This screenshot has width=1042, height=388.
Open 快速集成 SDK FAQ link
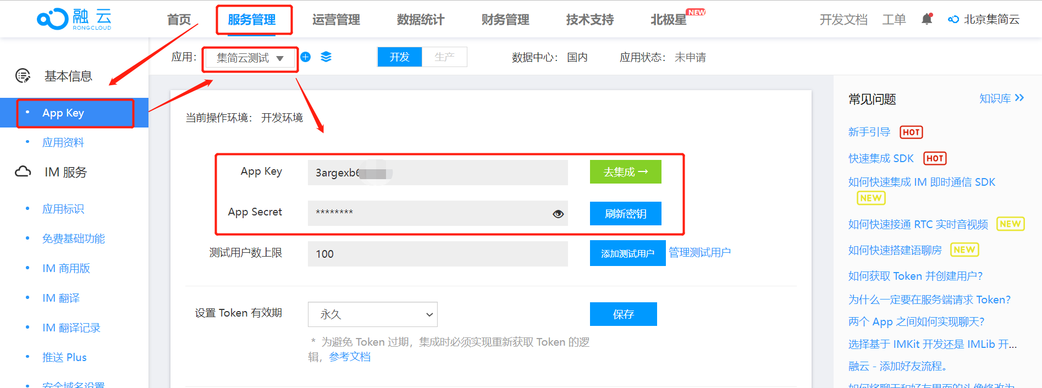(881, 158)
